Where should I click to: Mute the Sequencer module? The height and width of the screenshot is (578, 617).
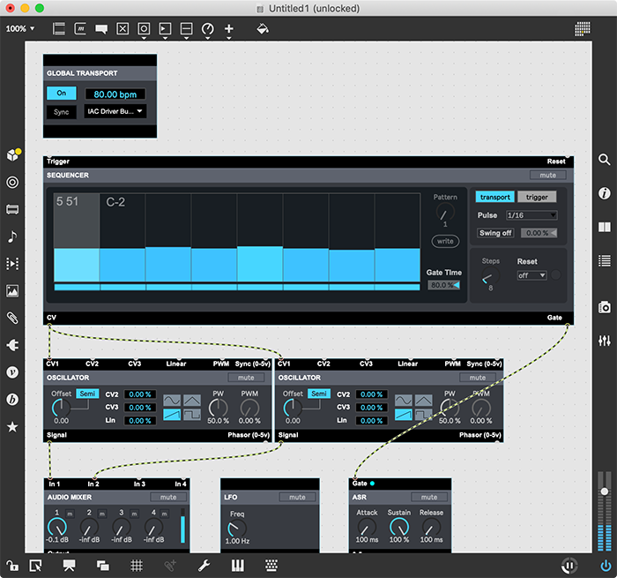547,175
